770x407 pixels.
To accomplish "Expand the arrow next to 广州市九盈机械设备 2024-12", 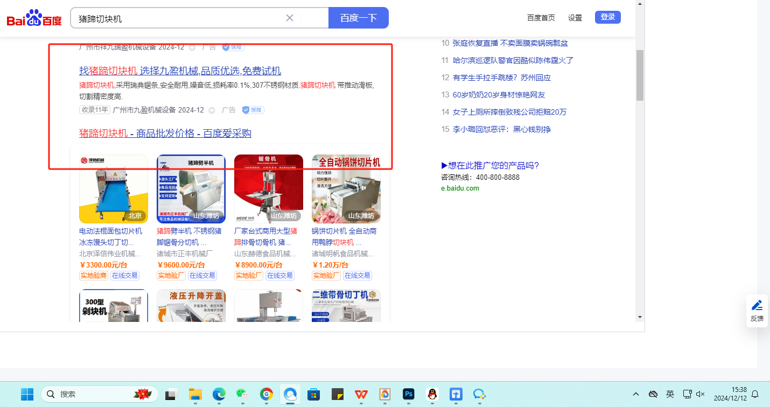I will pyautogui.click(x=212, y=110).
